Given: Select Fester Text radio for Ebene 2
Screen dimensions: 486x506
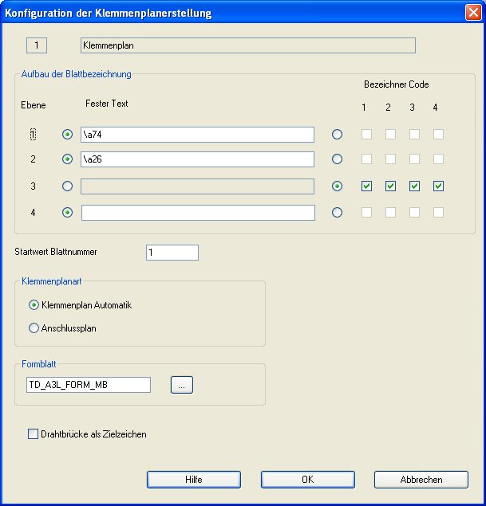Looking at the screenshot, I should pos(67,159).
